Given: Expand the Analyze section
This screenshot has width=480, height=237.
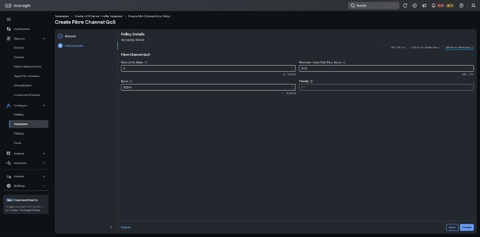Looking at the screenshot, I should point(44,153).
